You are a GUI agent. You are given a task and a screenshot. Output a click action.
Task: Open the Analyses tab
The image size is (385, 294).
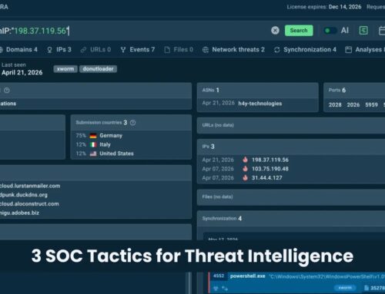tap(365, 50)
